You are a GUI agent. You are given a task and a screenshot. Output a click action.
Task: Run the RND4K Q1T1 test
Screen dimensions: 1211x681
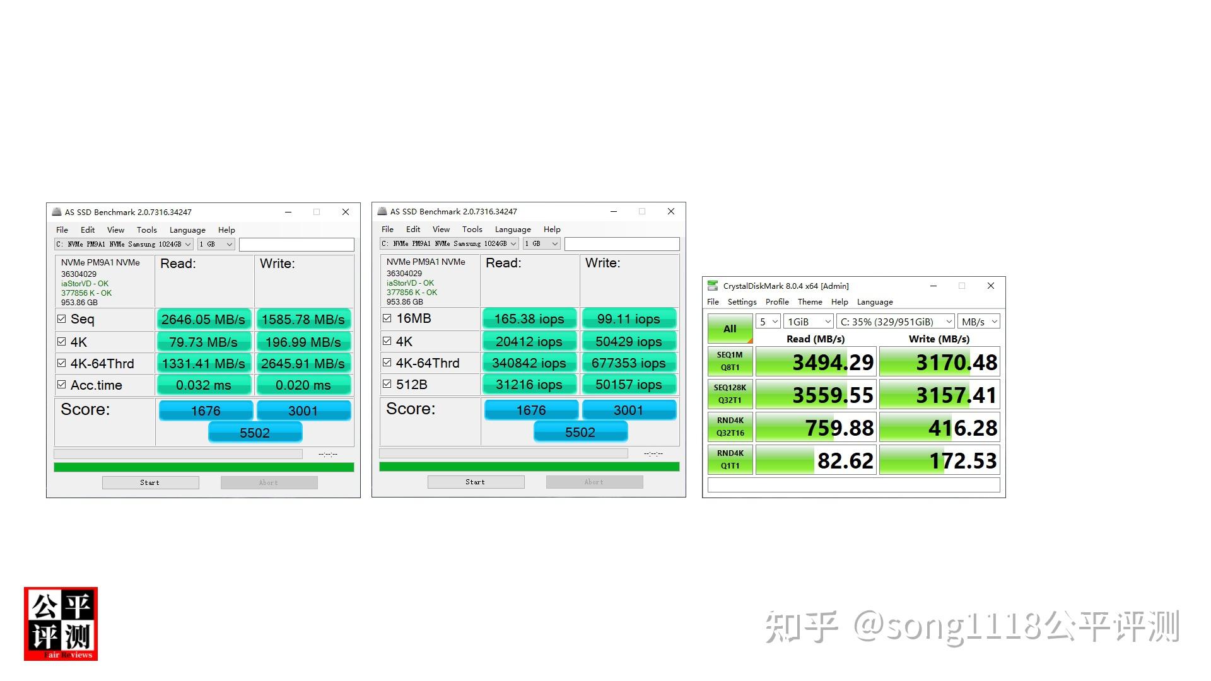click(730, 460)
